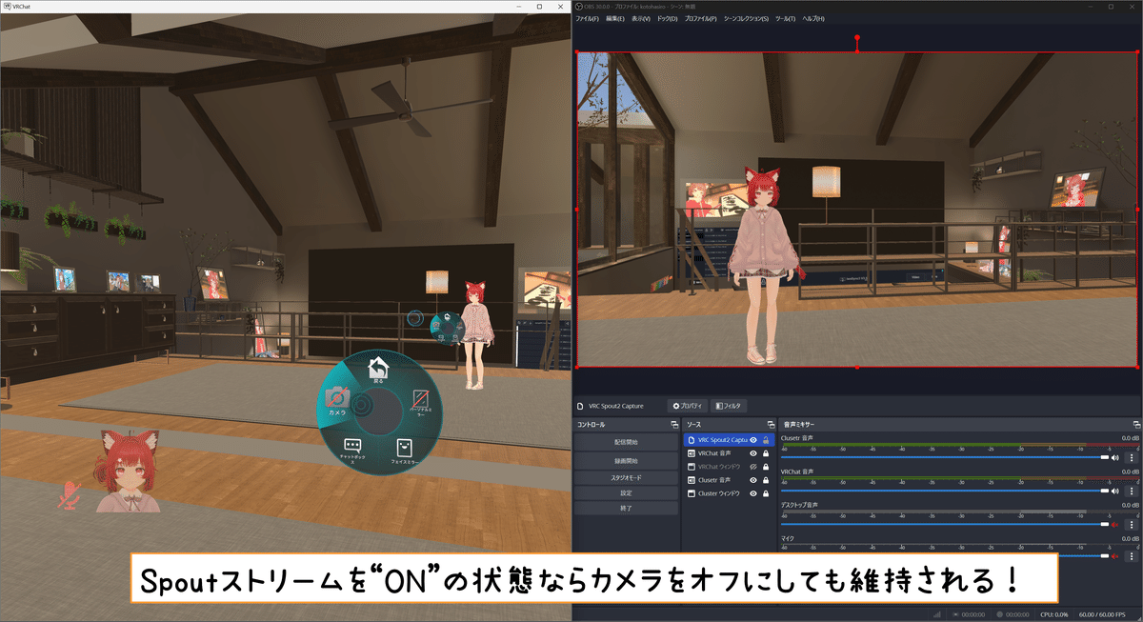Unmute the マイク mixer channel
Viewport: 1143px width, 622px height.
[x=1115, y=555]
